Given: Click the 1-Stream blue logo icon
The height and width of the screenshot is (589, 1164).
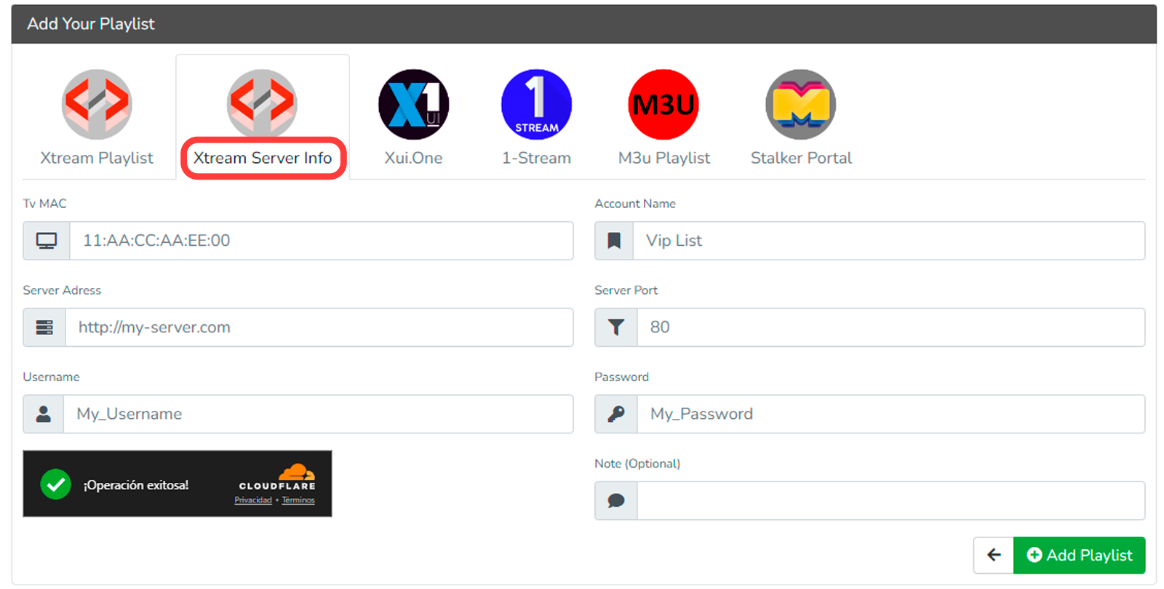Looking at the screenshot, I should 536,105.
